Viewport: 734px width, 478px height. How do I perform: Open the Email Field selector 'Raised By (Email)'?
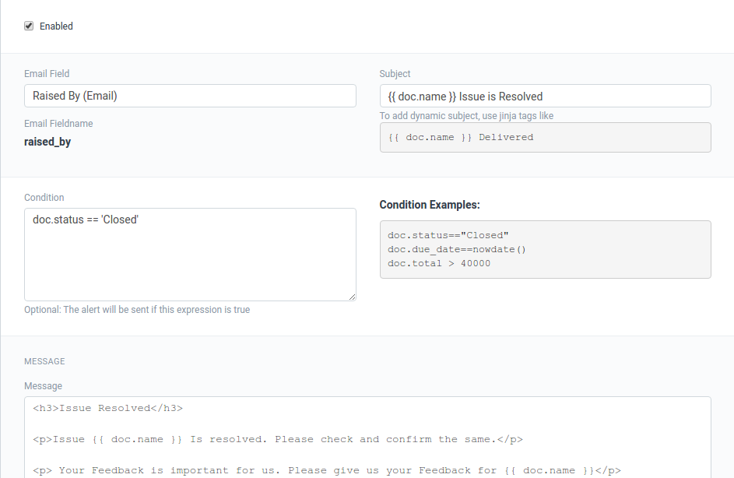coord(190,96)
